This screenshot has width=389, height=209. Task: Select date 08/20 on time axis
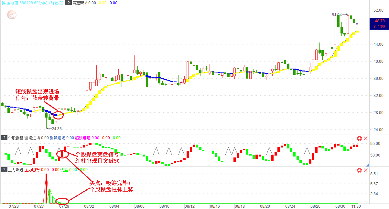265,206
